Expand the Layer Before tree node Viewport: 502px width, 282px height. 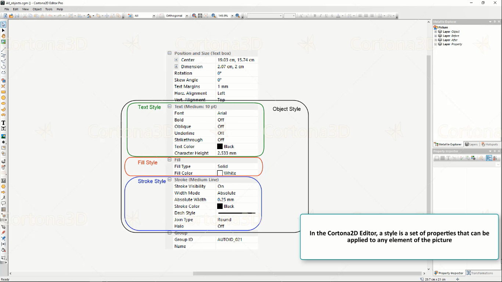click(435, 36)
